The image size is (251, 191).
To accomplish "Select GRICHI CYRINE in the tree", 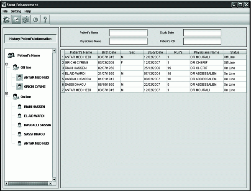I will click(x=35, y=87).
